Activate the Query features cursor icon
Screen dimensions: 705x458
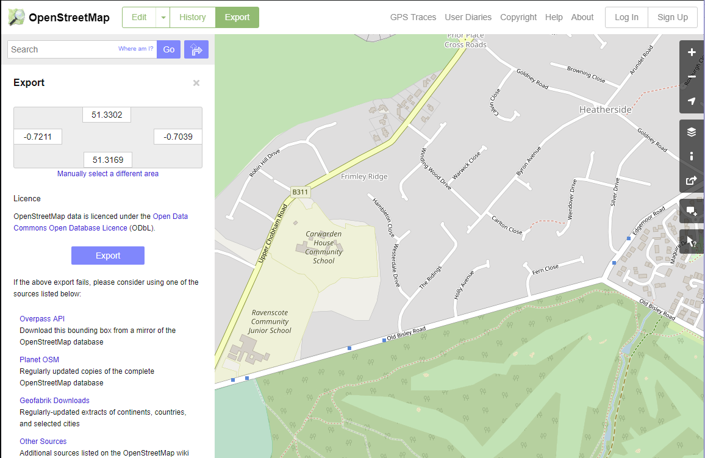(x=692, y=242)
